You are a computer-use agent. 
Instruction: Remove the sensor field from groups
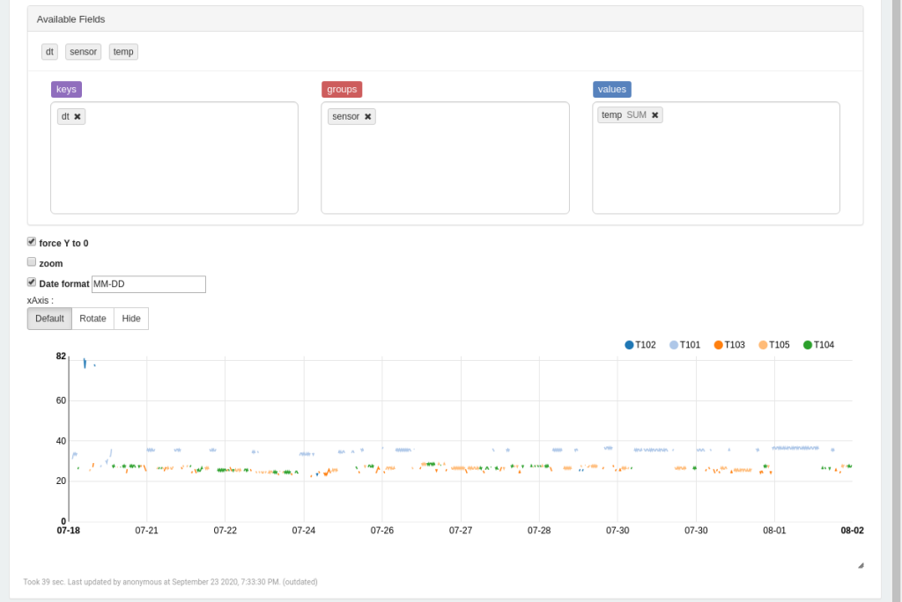(368, 116)
